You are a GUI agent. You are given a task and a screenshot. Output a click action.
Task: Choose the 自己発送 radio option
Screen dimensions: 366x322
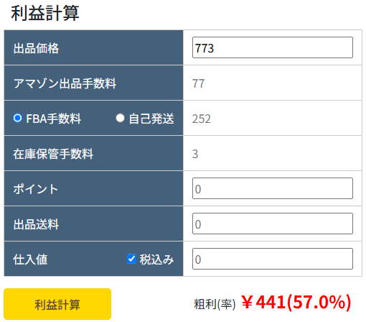click(x=120, y=118)
